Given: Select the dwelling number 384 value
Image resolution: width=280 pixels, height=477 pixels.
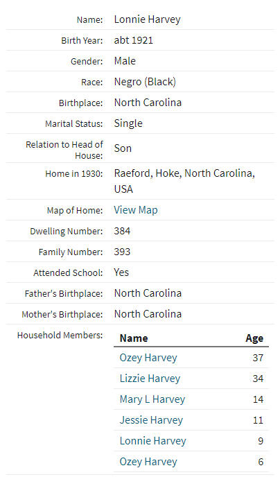Looking at the screenshot, I should coord(122,231).
